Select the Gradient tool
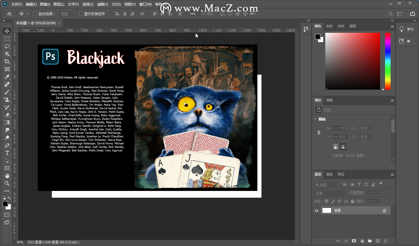 (x=7, y=122)
